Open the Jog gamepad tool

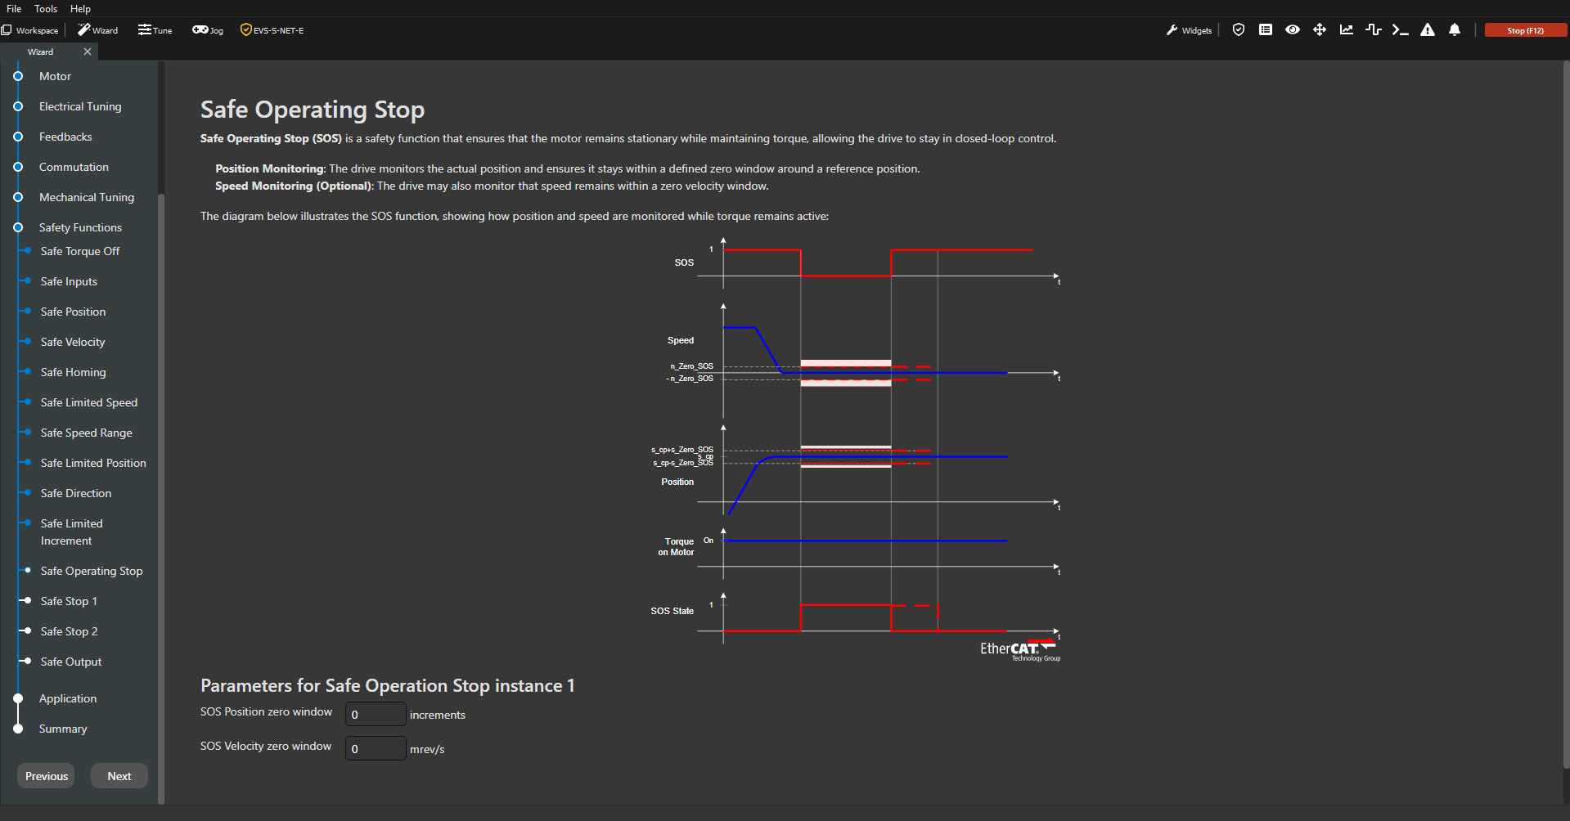coord(208,30)
